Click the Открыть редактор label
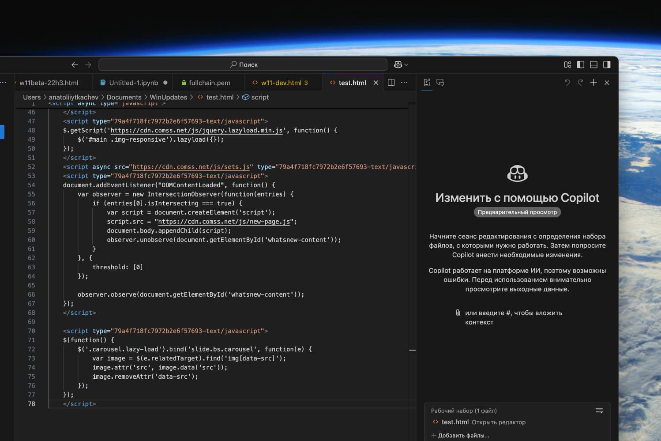The width and height of the screenshot is (661, 441). click(499, 422)
